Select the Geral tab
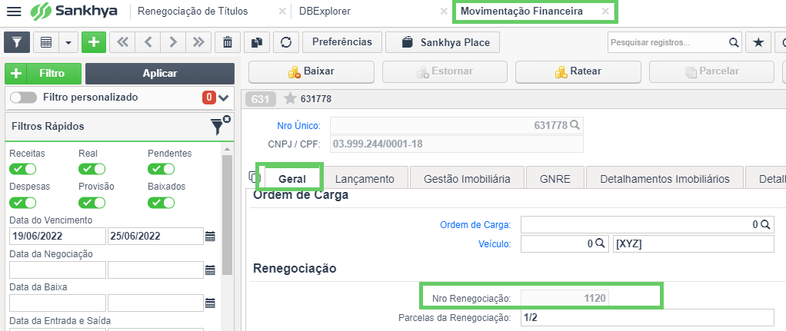The height and width of the screenshot is (331, 786). 291,179
